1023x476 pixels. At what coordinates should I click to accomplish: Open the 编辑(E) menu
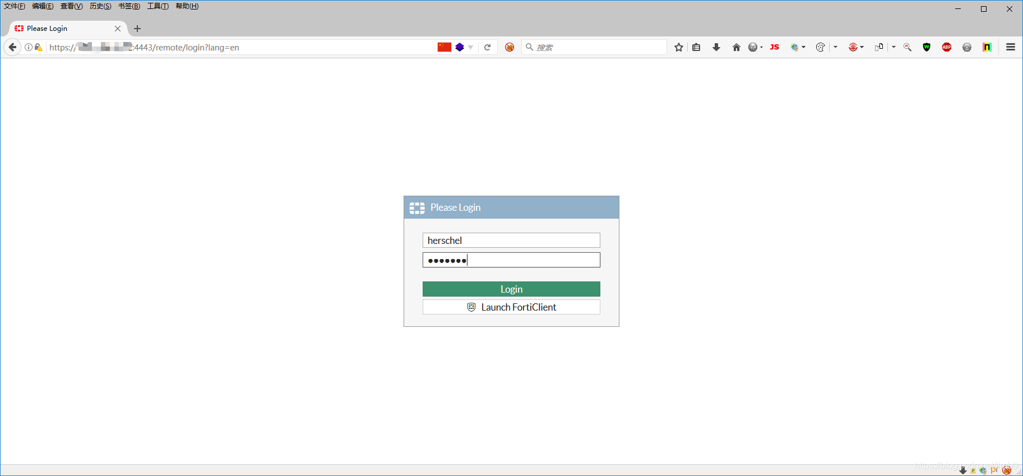click(43, 6)
